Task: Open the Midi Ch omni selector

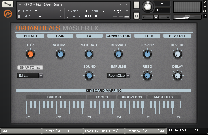Action: click(x=40, y=16)
